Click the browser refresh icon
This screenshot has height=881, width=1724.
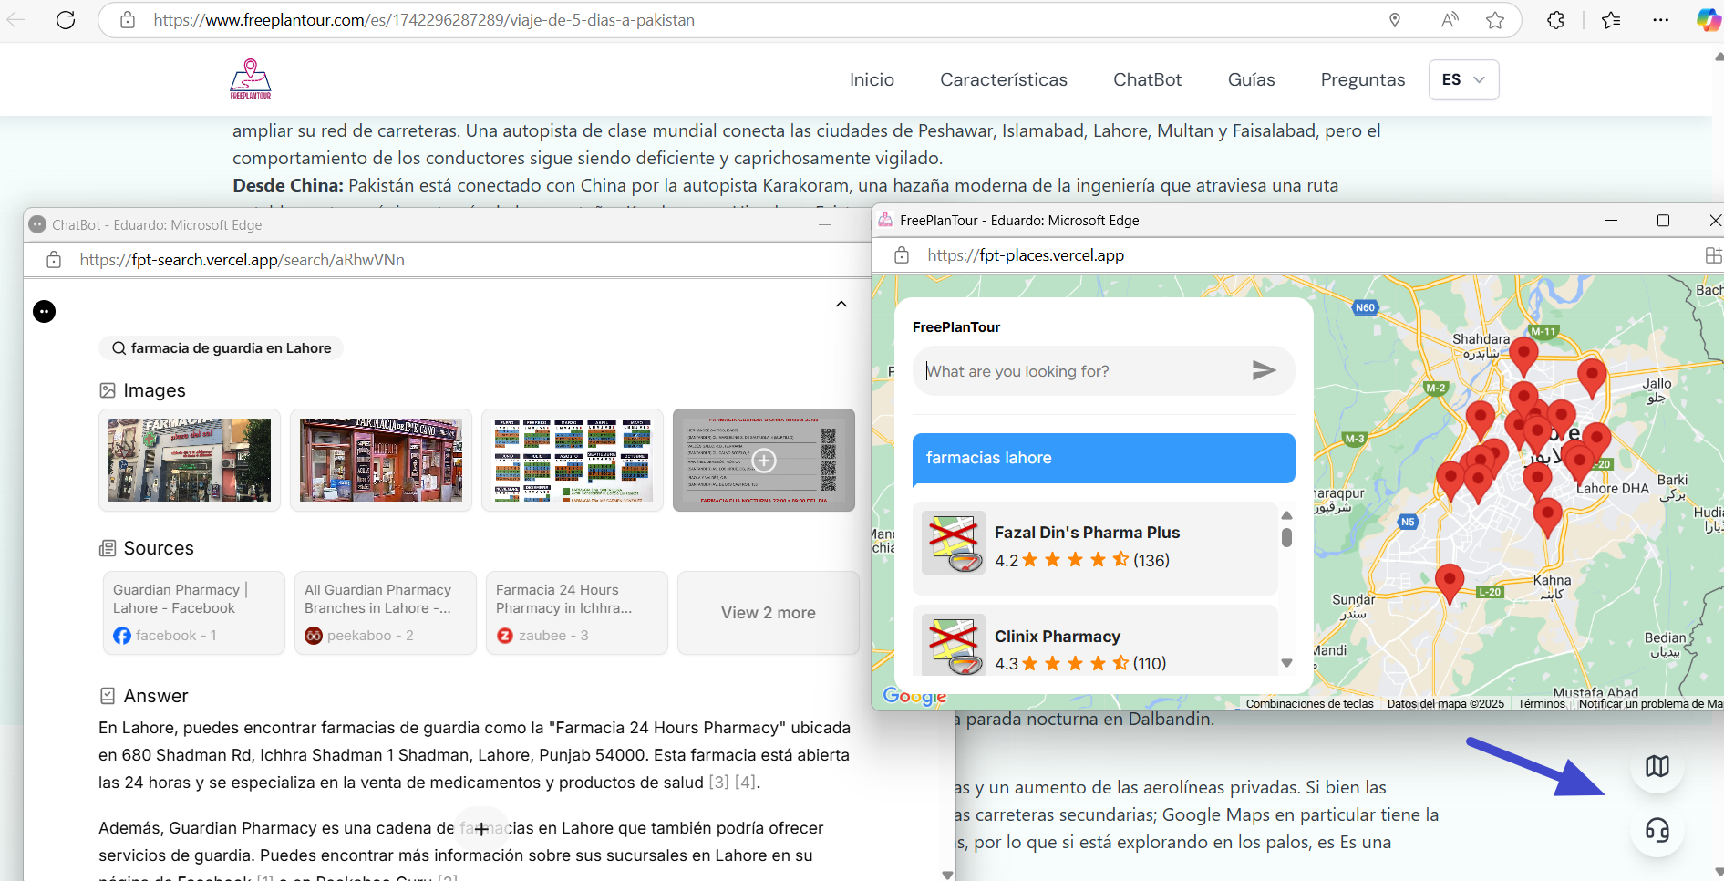66,20
